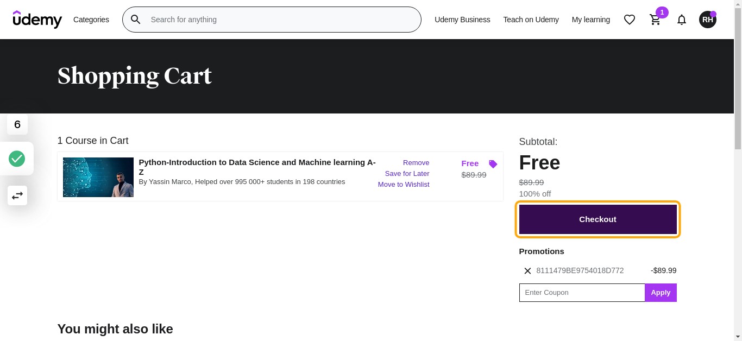This screenshot has height=341, width=742.
Task: Click the Enter Coupon field
Action: coord(582,293)
